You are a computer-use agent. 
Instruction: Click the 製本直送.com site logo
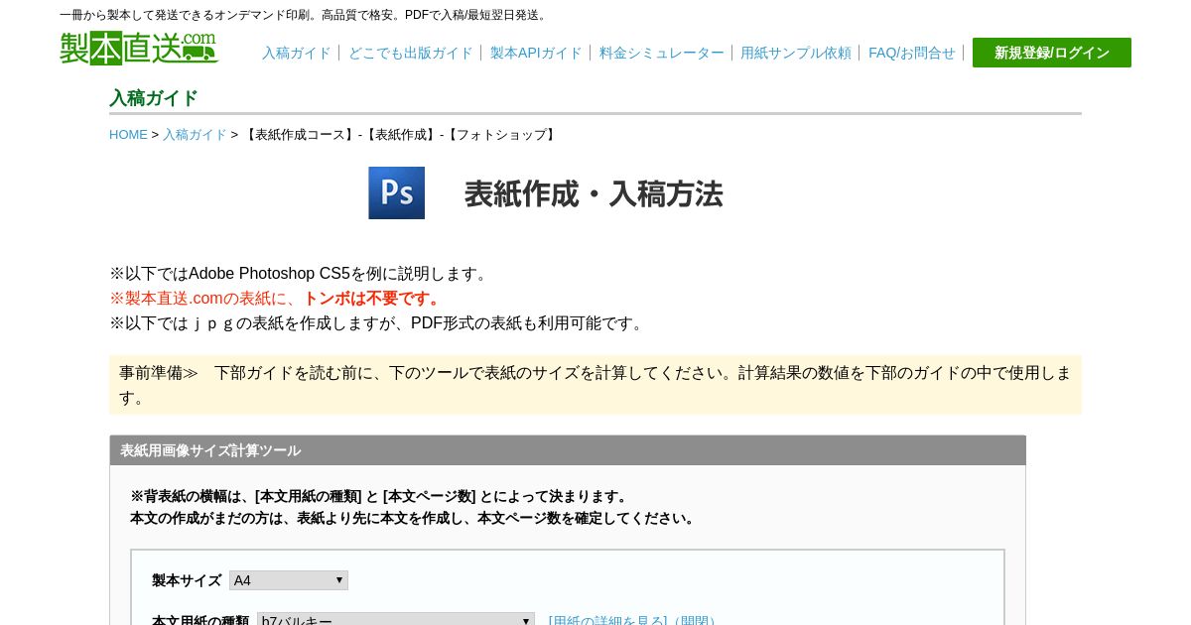(x=139, y=49)
